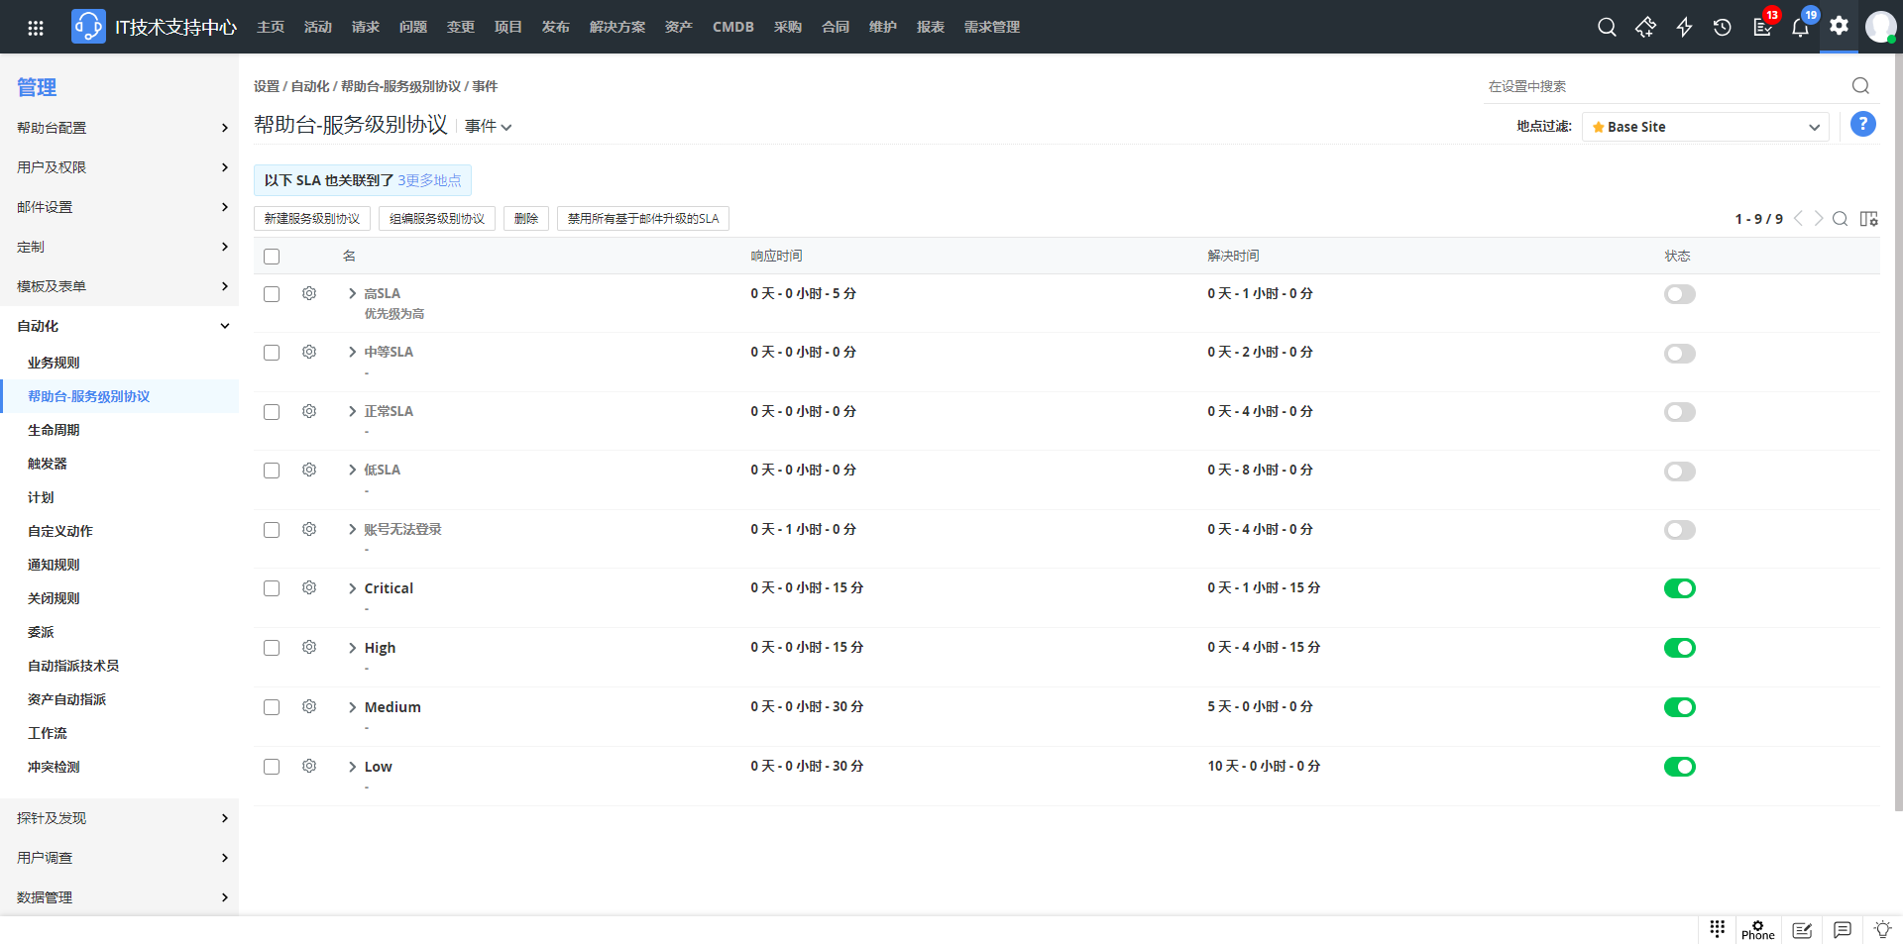Enable the status toggle for 低SLA
Screen dimensions: 1903x944
click(1680, 472)
